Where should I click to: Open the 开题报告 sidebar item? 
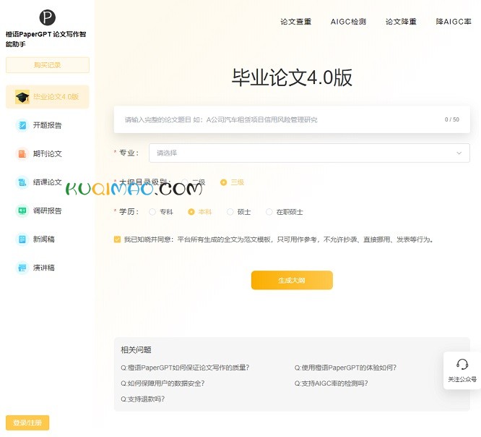click(47, 125)
